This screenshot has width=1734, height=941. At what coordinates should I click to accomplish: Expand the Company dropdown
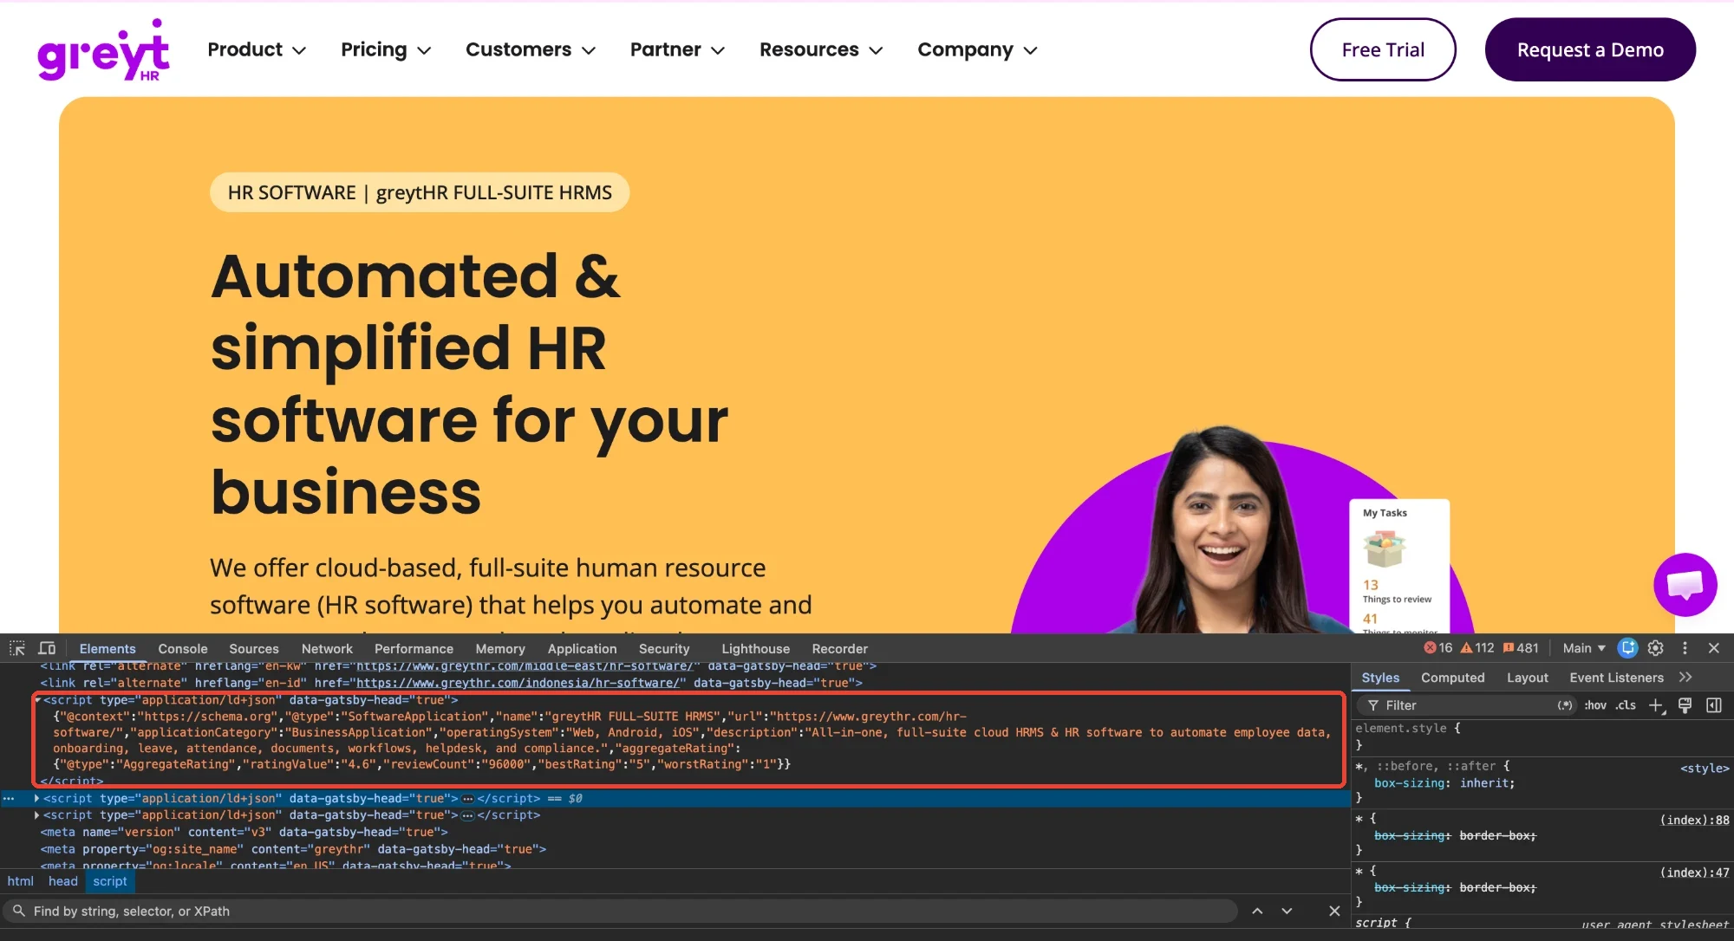coord(977,50)
